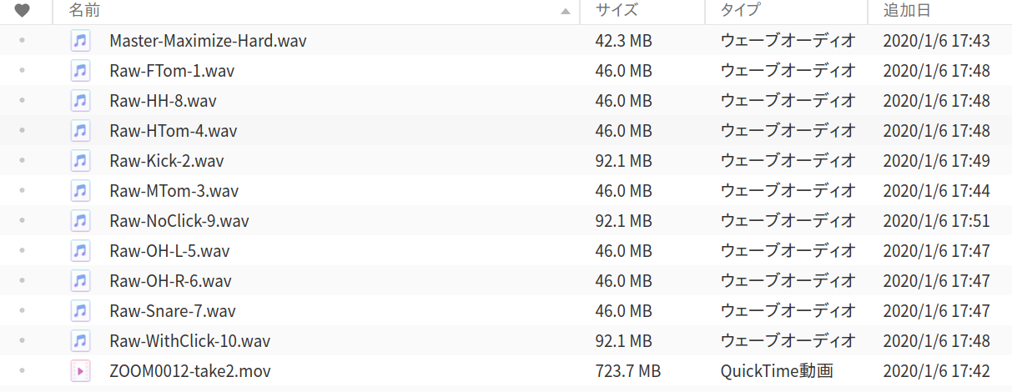The height and width of the screenshot is (392, 1012).
Task: Click the video file icon for ZOOM0012-take2.mov
Action: point(80,371)
